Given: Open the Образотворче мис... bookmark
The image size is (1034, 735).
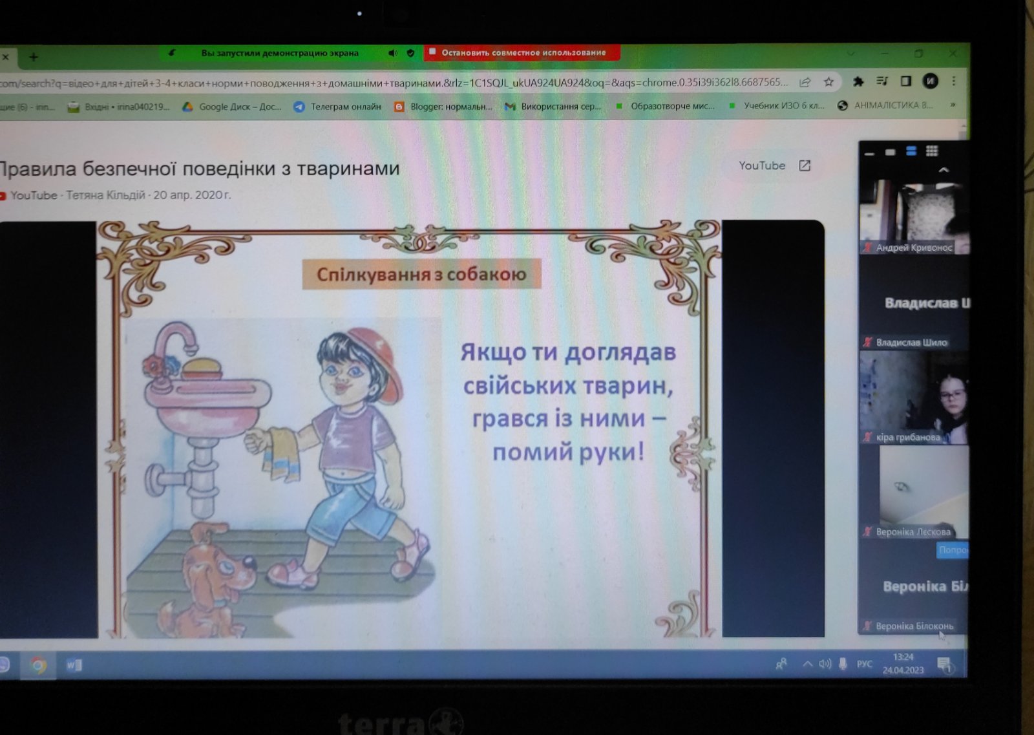Looking at the screenshot, I should tap(665, 106).
